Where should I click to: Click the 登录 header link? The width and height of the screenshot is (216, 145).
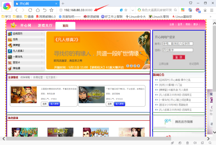180,24
